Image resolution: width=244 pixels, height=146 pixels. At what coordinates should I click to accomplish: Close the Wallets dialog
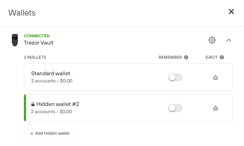(231, 12)
